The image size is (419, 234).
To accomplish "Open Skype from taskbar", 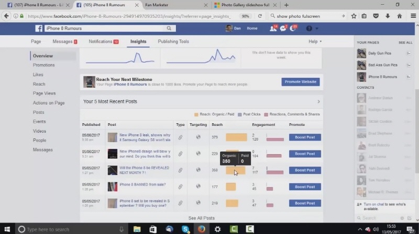I will pyautogui.click(x=185, y=229).
